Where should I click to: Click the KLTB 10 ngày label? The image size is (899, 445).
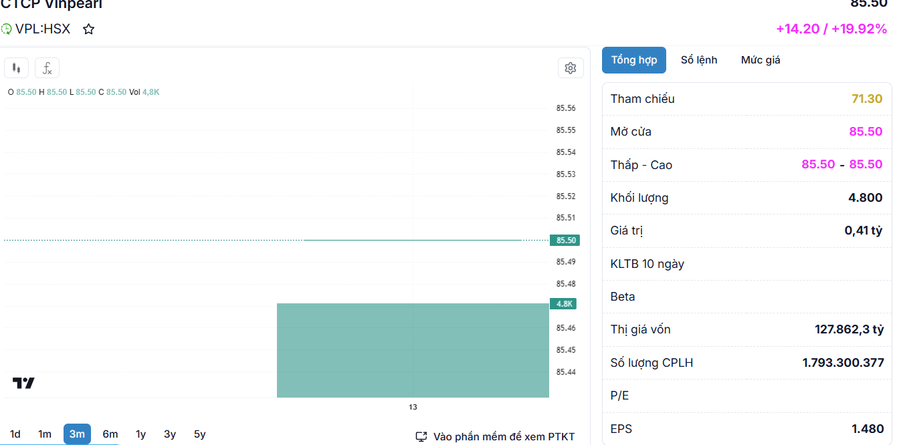[647, 264]
